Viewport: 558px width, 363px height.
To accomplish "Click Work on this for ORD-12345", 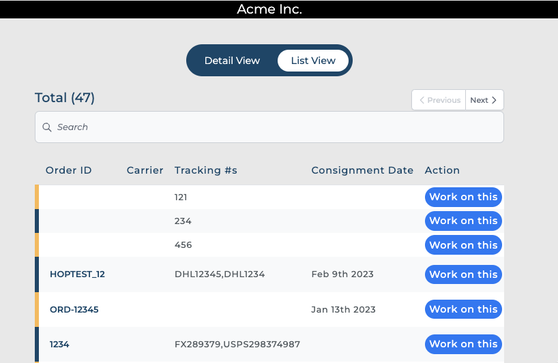I will [x=463, y=309].
